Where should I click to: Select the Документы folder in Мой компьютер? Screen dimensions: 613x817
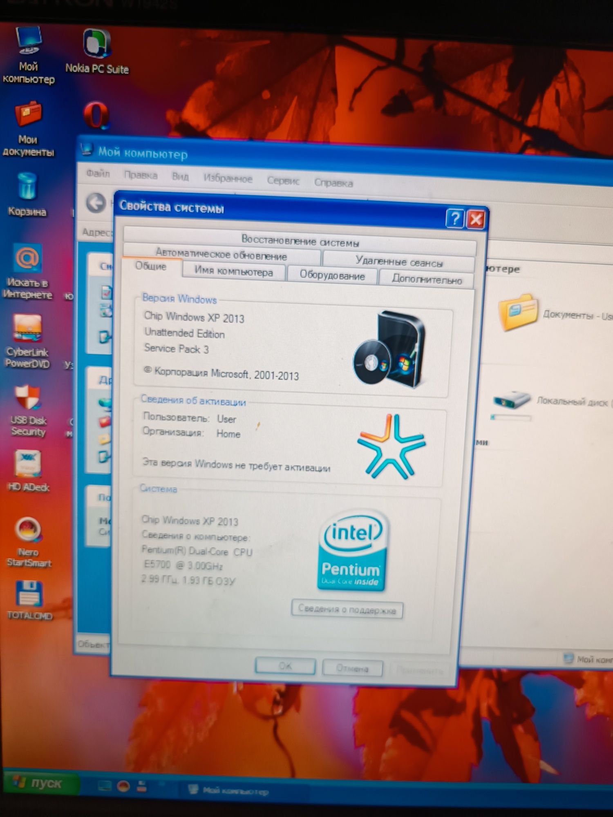point(518,312)
